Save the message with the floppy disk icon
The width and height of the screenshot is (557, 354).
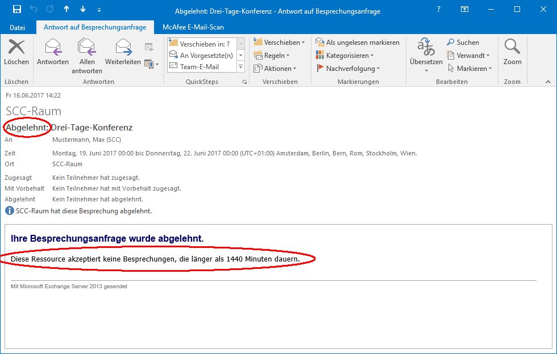point(16,10)
